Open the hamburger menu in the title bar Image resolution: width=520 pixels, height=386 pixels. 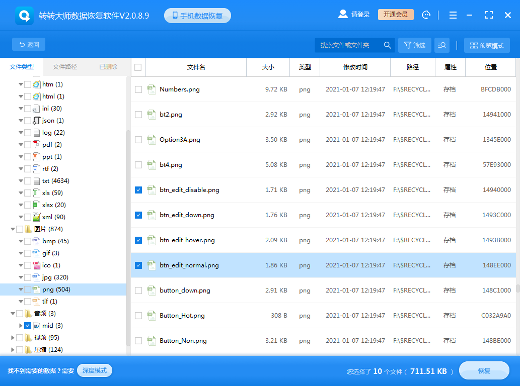pos(453,15)
